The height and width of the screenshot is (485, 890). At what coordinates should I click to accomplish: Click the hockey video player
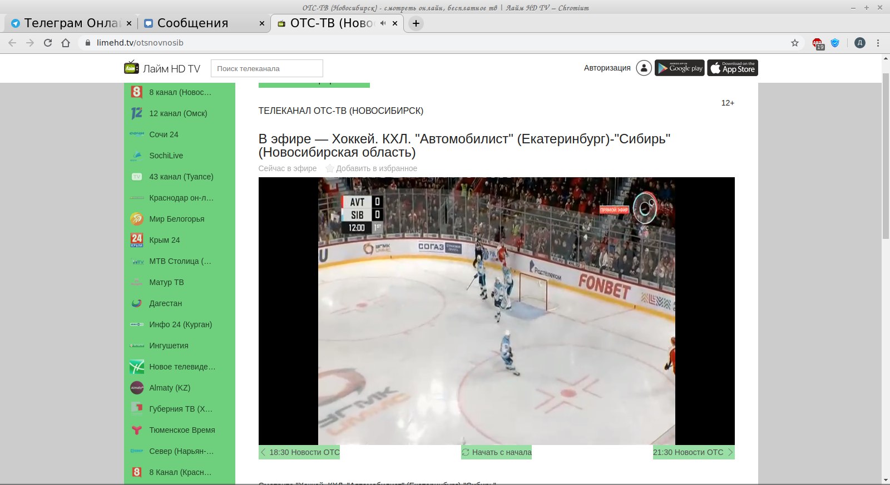497,311
